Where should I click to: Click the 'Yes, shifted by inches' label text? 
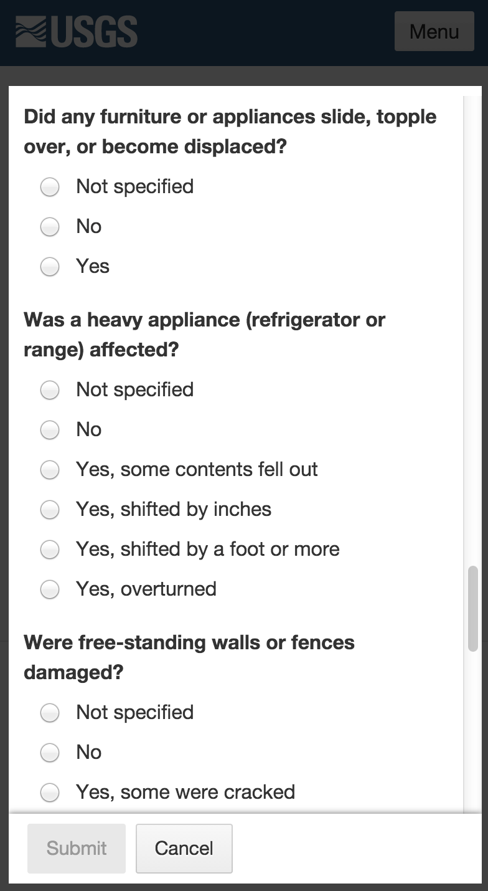(174, 509)
